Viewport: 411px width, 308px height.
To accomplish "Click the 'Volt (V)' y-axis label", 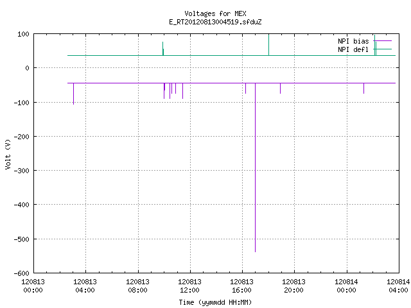I will pyautogui.click(x=8, y=154).
